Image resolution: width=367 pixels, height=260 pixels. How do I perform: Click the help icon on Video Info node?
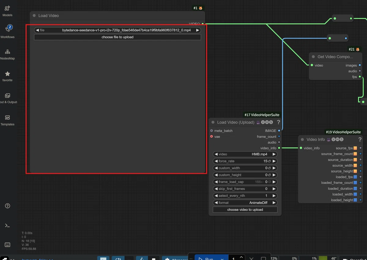tap(360, 139)
